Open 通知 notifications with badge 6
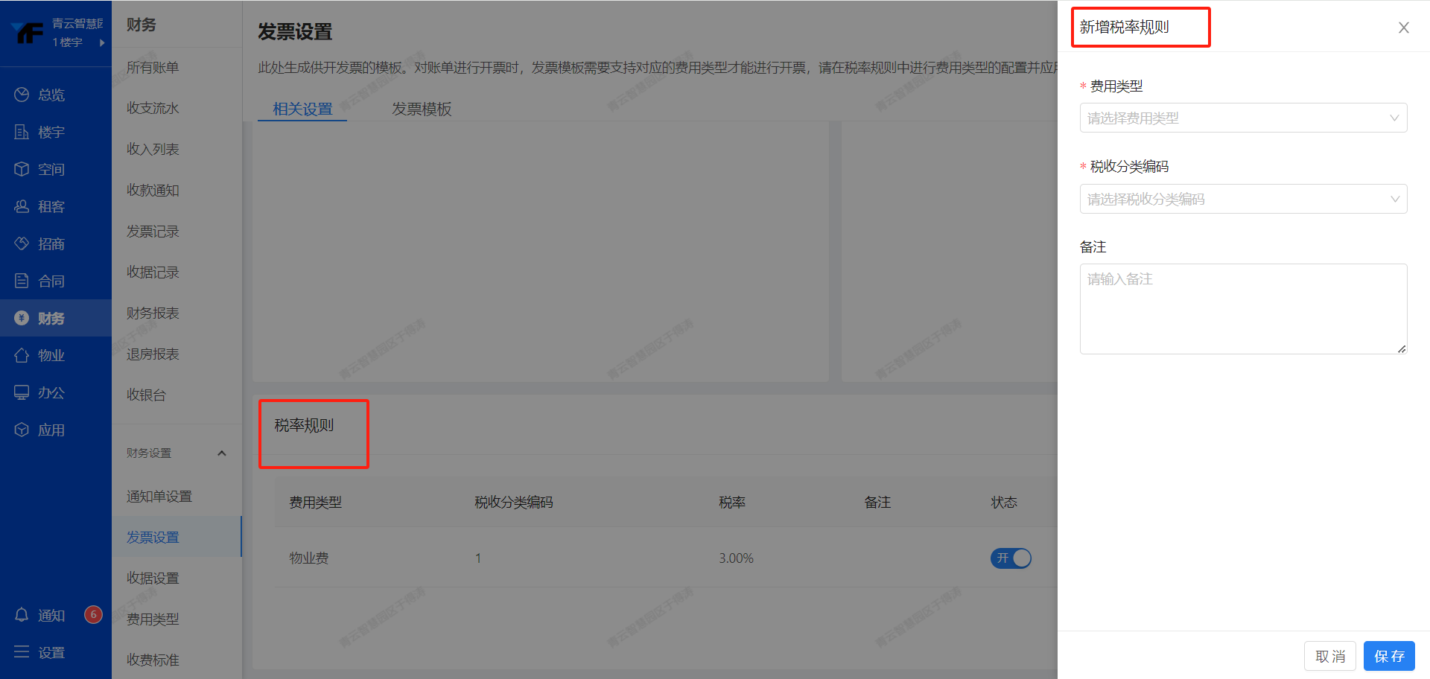 coord(45,615)
